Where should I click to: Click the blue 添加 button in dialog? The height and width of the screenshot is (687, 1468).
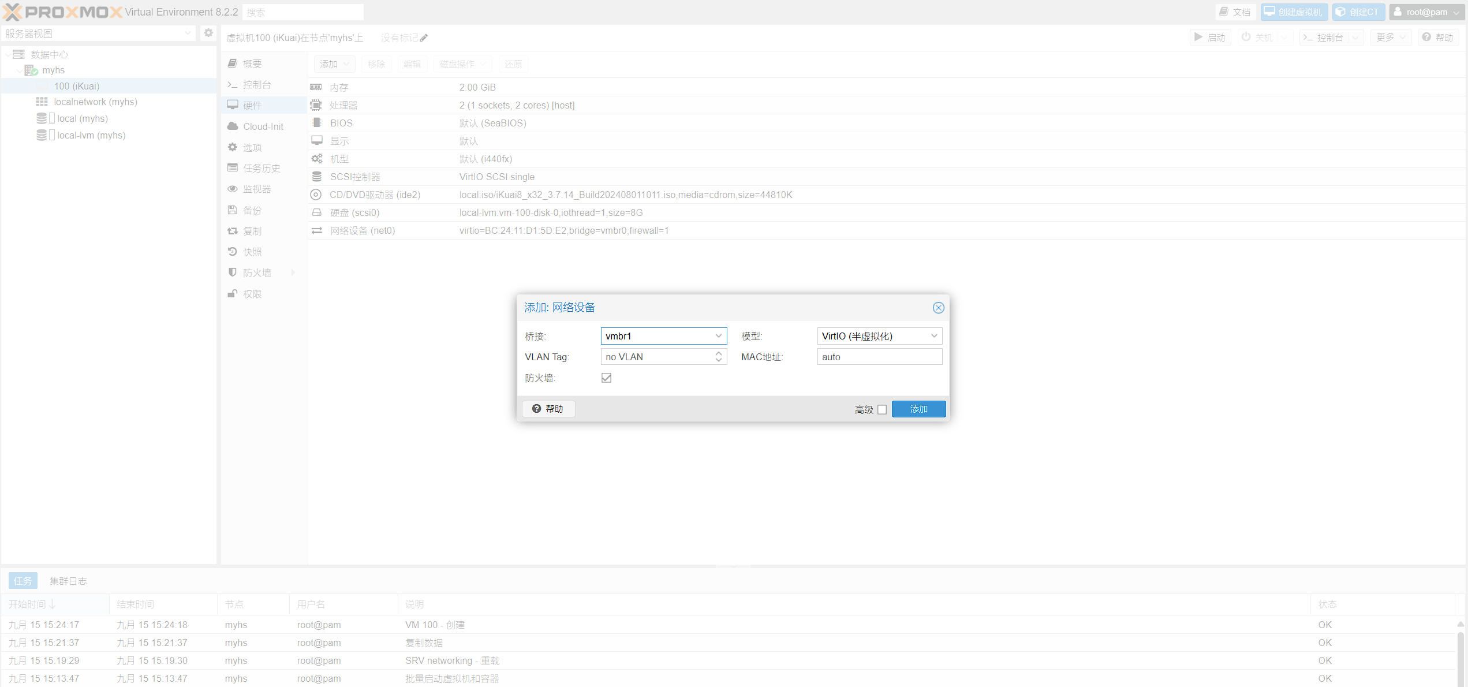click(x=918, y=409)
